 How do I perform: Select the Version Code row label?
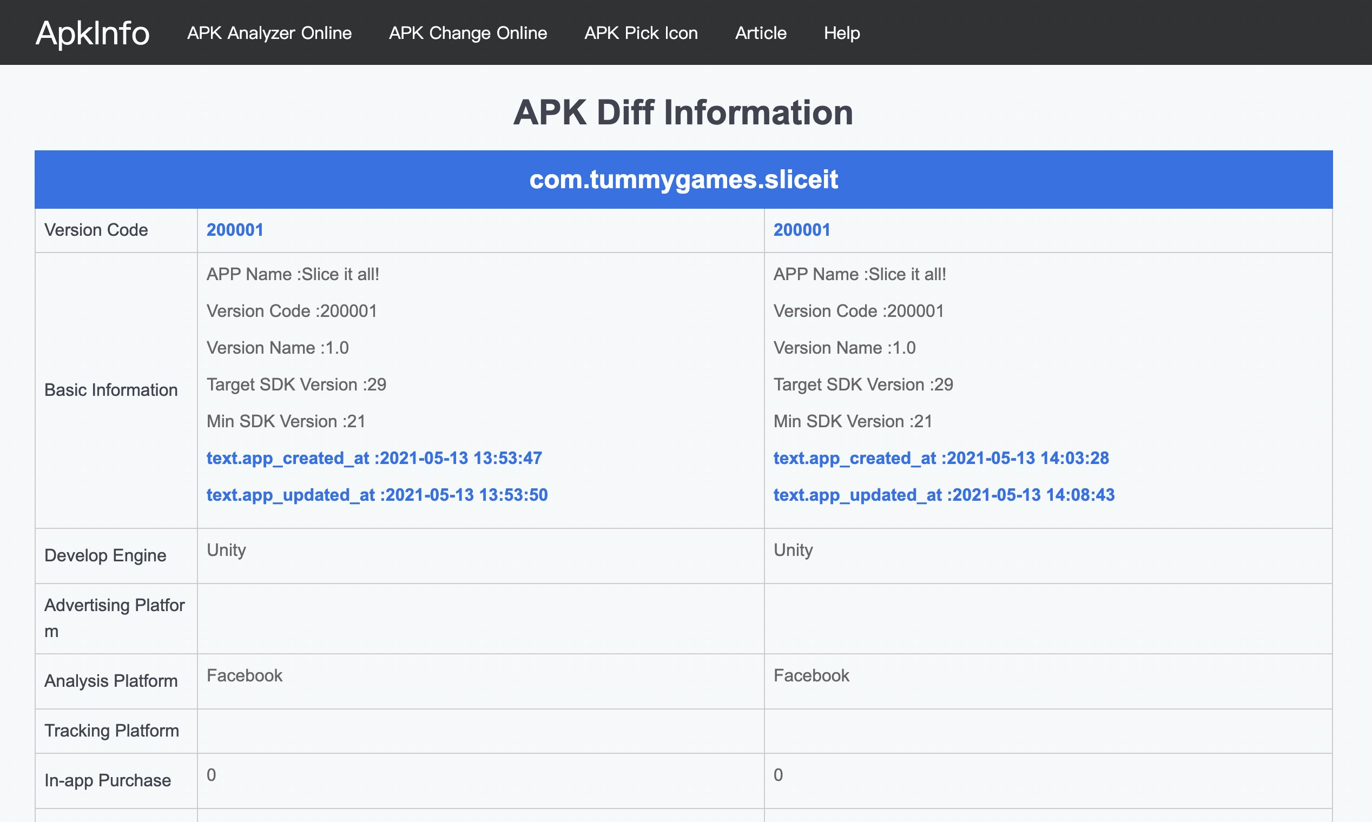coord(96,229)
